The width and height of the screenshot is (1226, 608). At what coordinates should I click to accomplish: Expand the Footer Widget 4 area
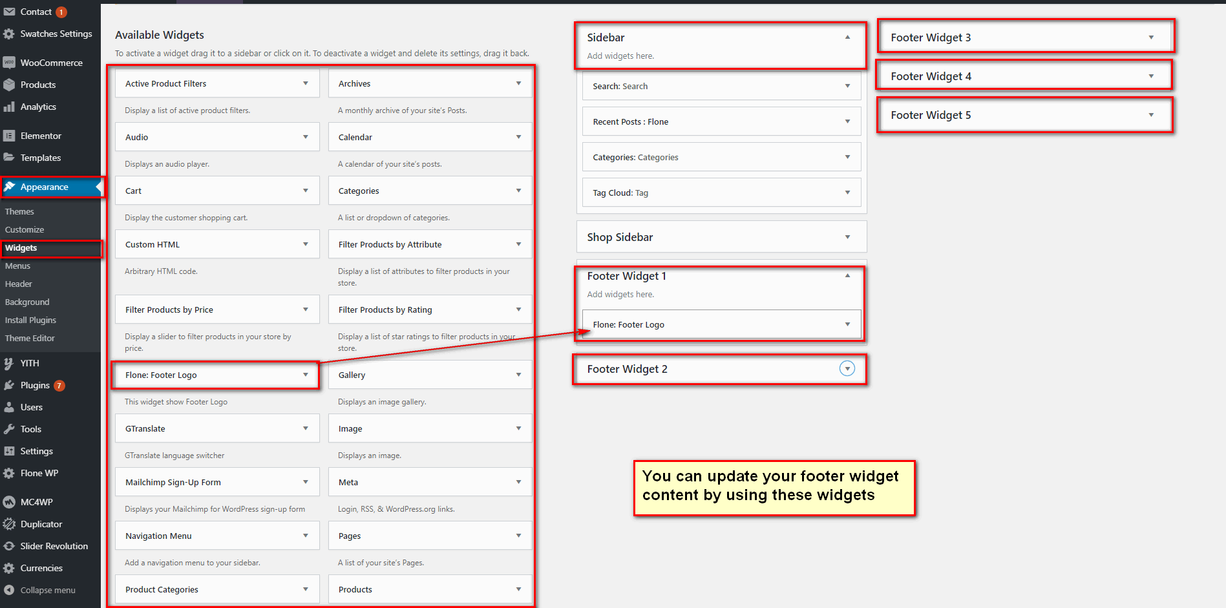tap(1151, 76)
